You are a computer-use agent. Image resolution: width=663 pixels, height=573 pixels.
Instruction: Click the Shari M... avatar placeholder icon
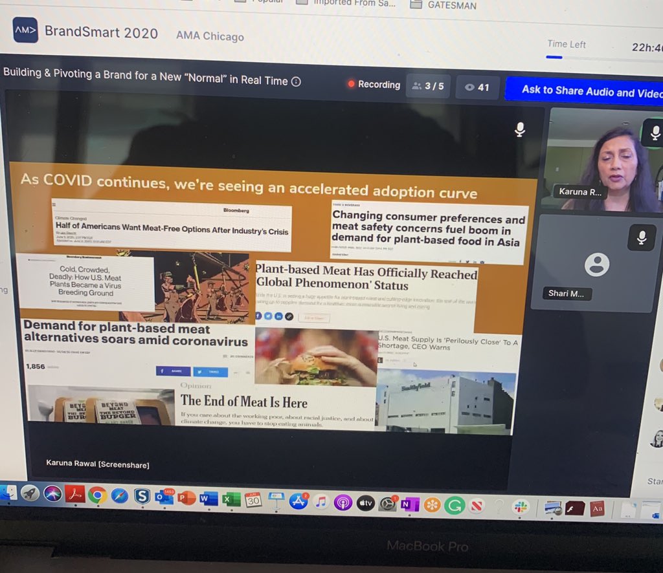(x=596, y=265)
